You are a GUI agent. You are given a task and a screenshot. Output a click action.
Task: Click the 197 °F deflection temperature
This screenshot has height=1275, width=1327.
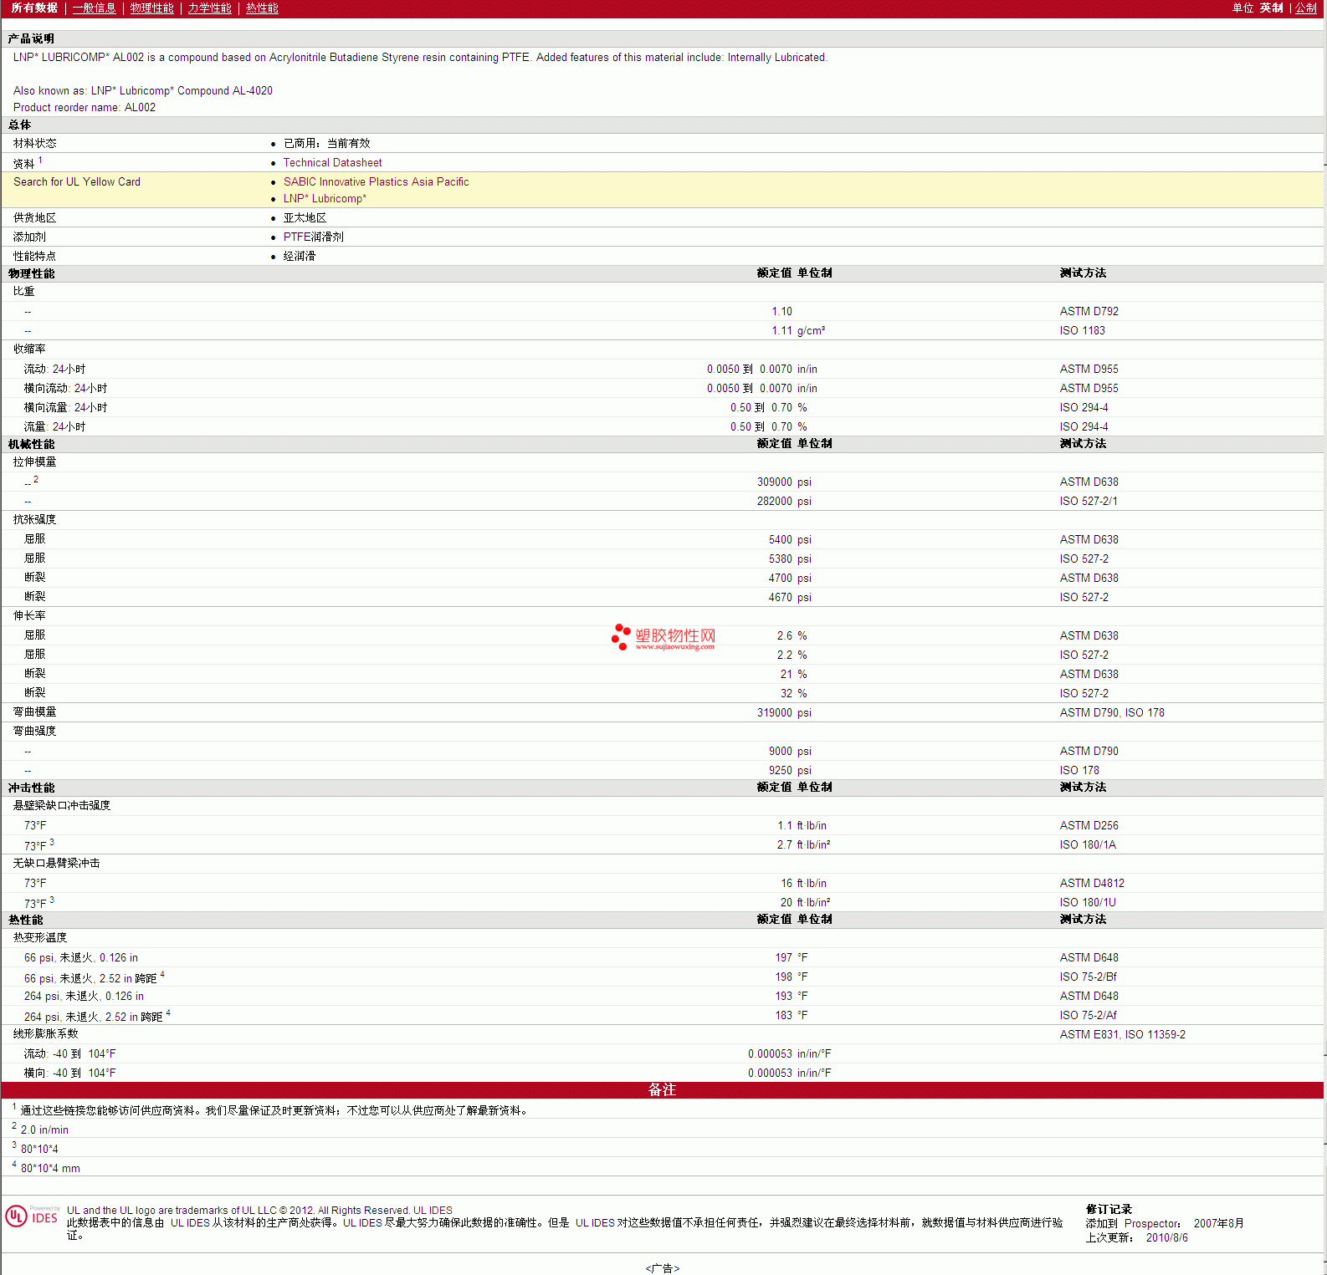tap(791, 958)
